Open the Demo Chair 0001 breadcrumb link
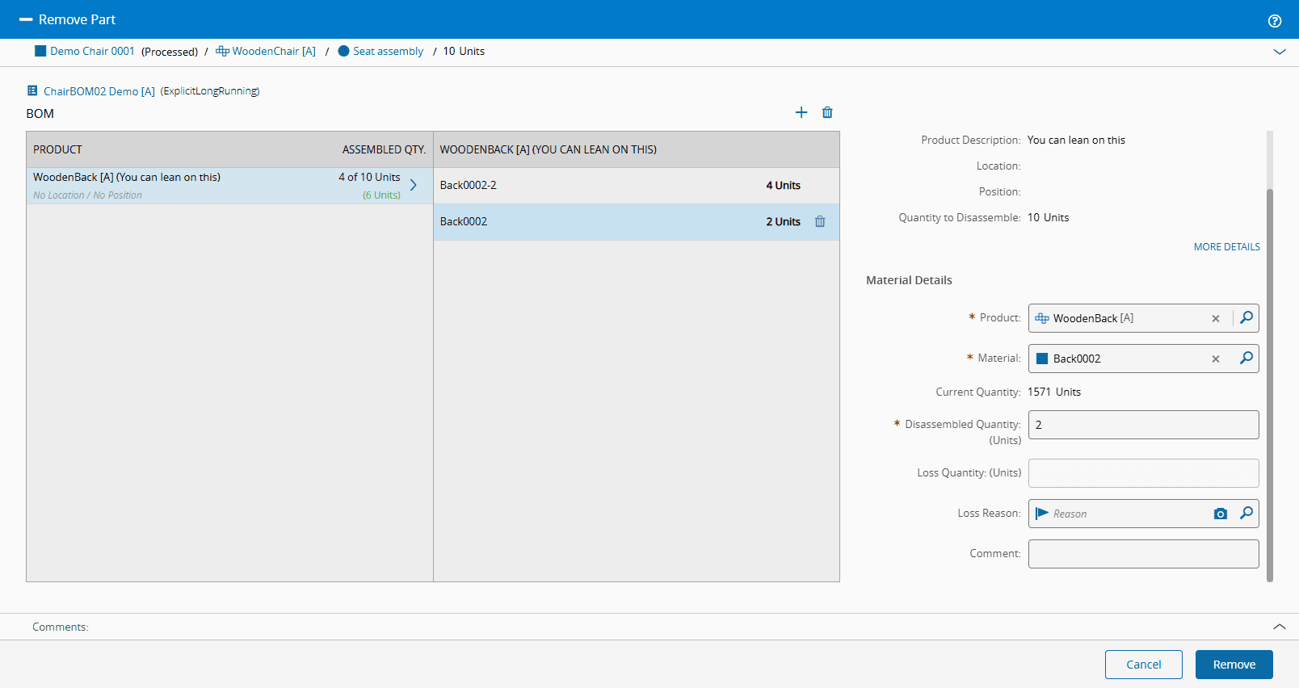The image size is (1299, 688). (x=91, y=51)
